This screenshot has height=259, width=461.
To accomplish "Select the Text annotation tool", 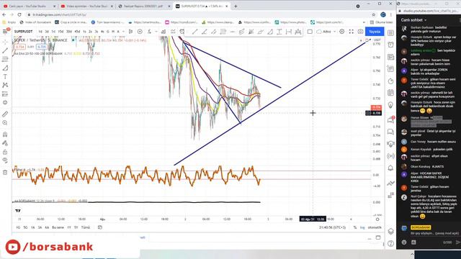I will [x=5, y=77].
